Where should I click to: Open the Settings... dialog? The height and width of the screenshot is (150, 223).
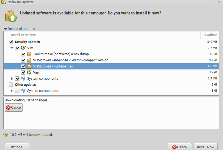coord(17,147)
